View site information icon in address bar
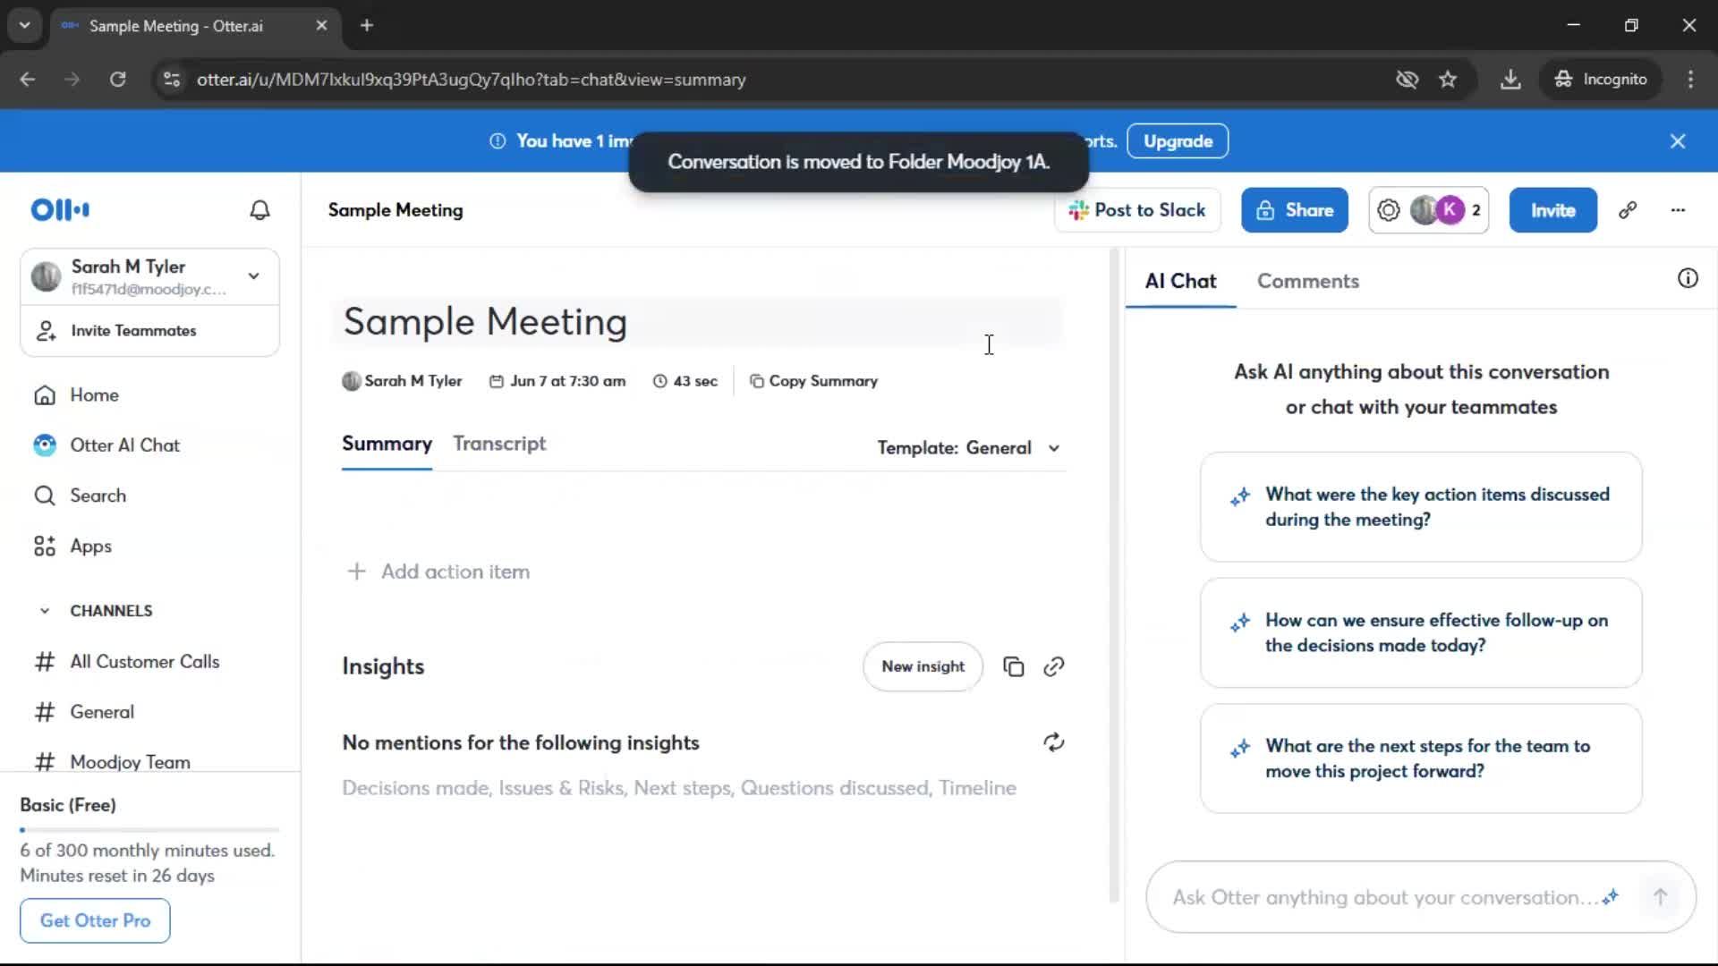The image size is (1718, 966). [x=172, y=80]
